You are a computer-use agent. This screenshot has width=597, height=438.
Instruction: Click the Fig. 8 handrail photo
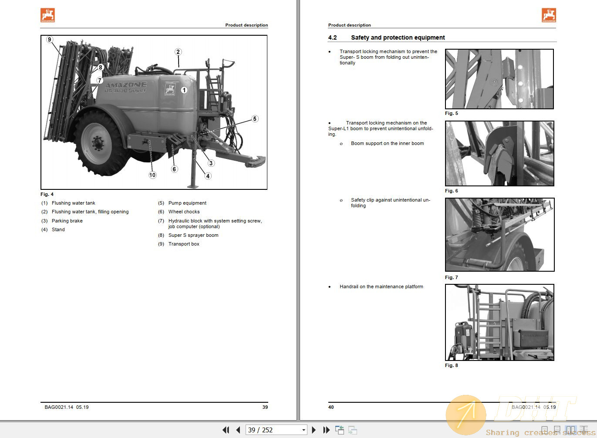(499, 322)
